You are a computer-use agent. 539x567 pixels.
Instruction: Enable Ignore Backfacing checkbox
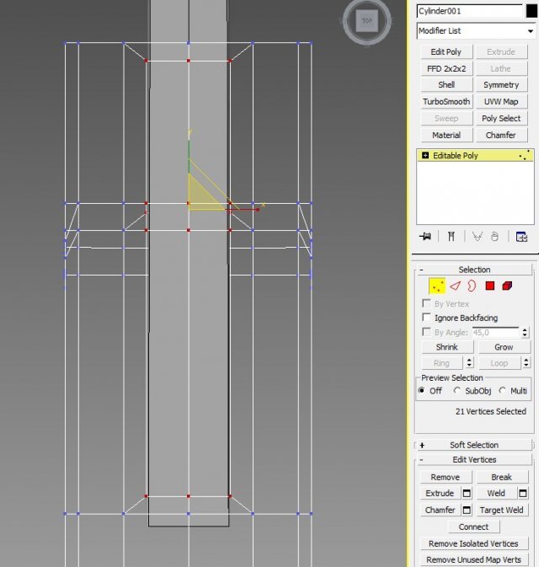427,318
